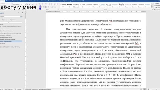This screenshot has width=160, height=90.
Task: Go to the 'по обработке сигналов' heading
Action: 7,39
